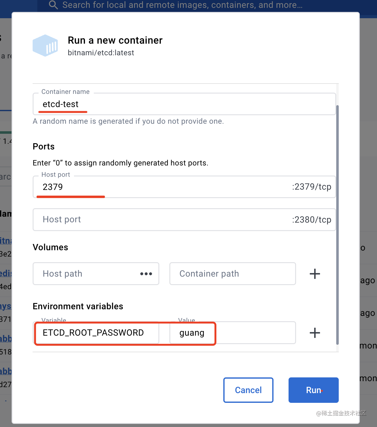
Task: Focus the top search bar
Action: click(x=182, y=5)
